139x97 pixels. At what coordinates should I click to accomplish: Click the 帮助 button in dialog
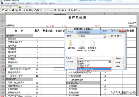pos(118,66)
